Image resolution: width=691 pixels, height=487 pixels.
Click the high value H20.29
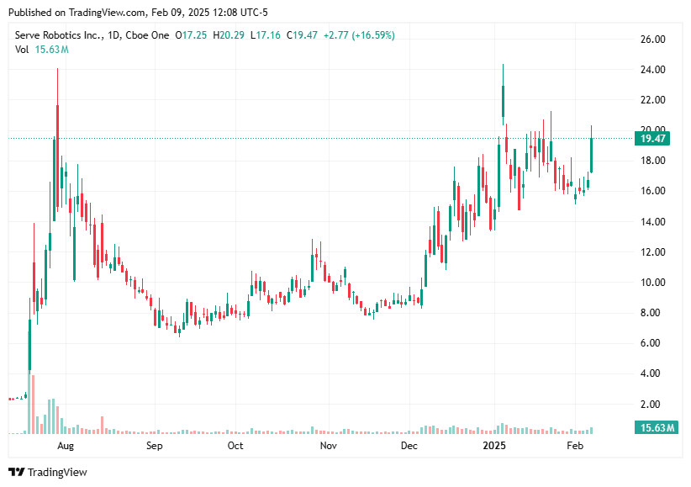tap(229, 35)
